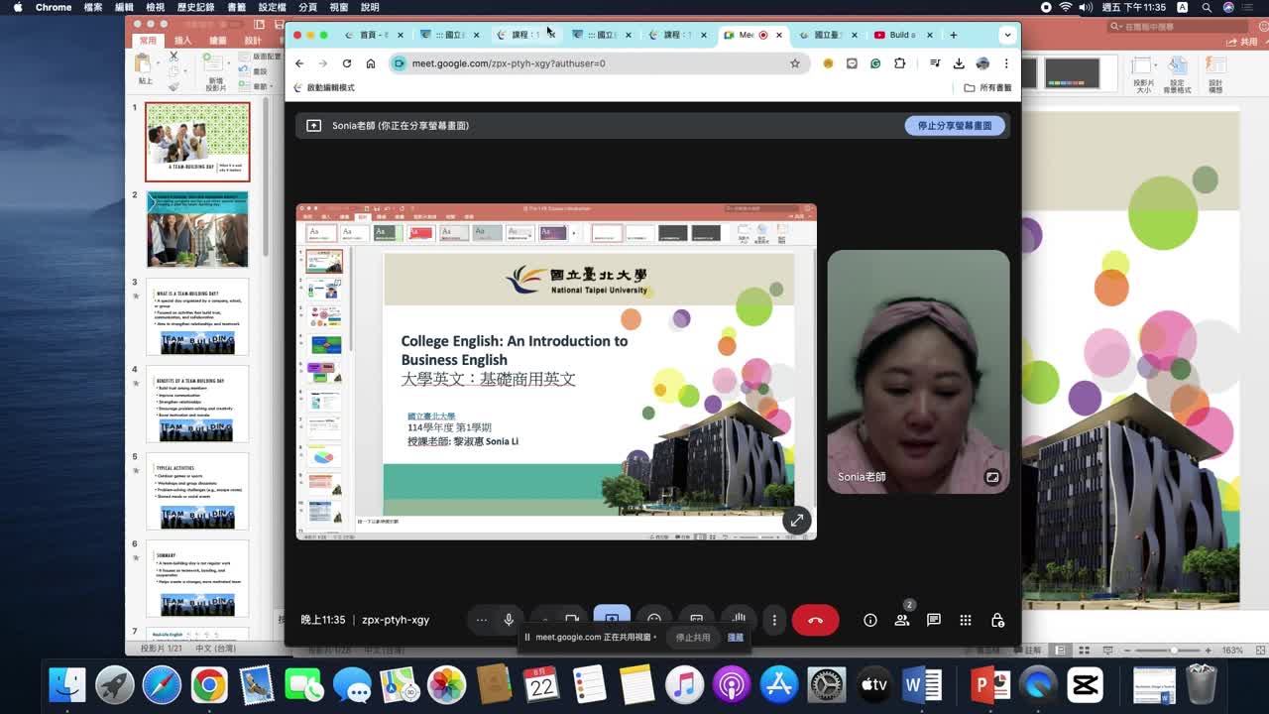
Task: Open more options in Meet
Action: 774,620
